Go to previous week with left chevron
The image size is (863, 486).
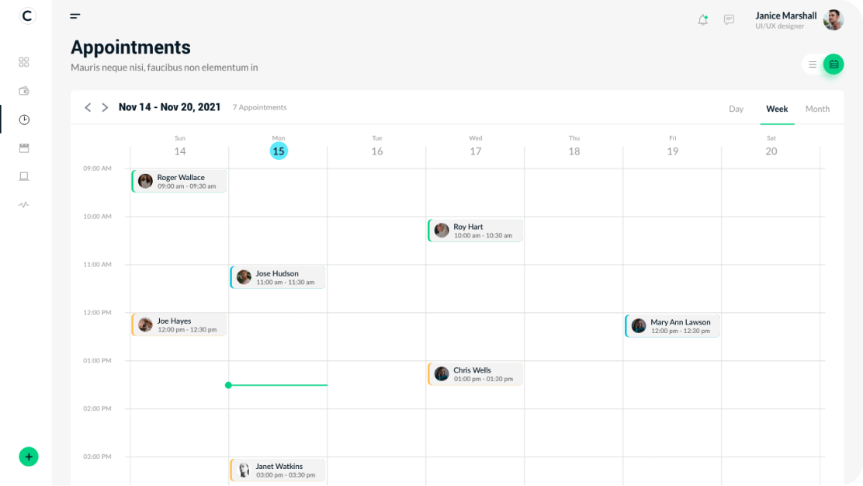[x=88, y=107]
